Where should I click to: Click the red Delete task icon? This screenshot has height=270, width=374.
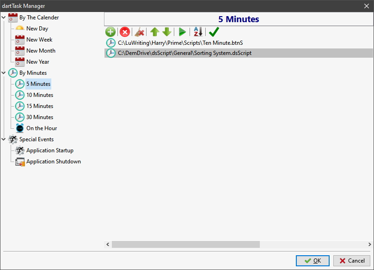pos(125,32)
